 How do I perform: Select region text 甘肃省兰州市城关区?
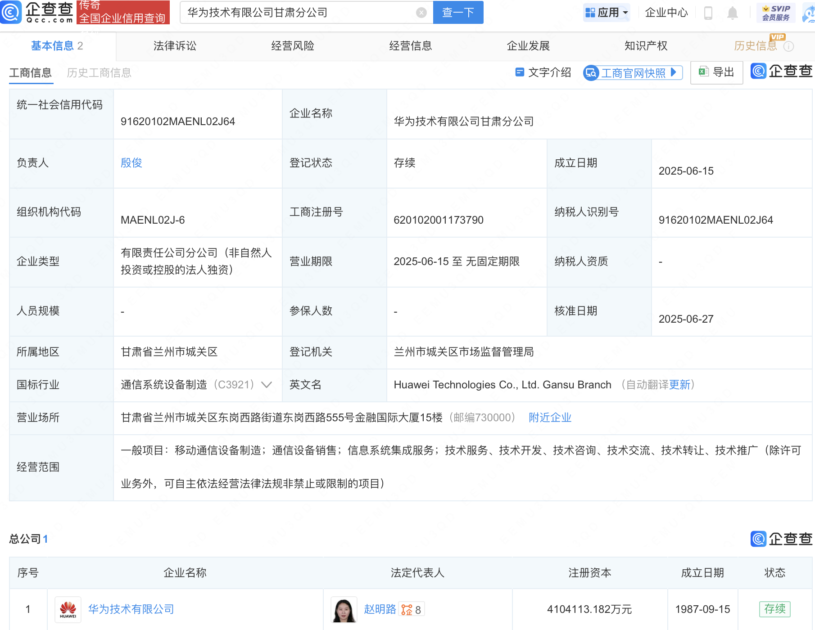[x=169, y=352]
